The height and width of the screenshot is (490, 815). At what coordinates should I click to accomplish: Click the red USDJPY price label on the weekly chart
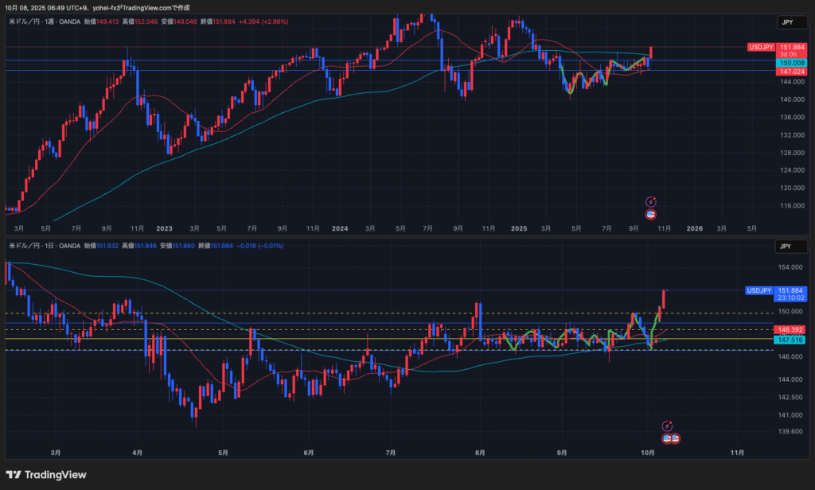[762, 48]
